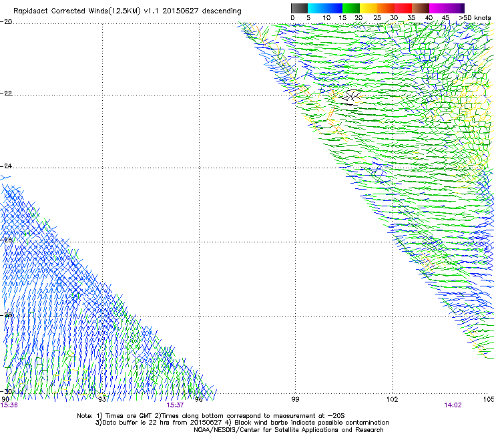Click the 'Times are GMT' note line
The height and width of the screenshot is (434, 494).
point(211,416)
